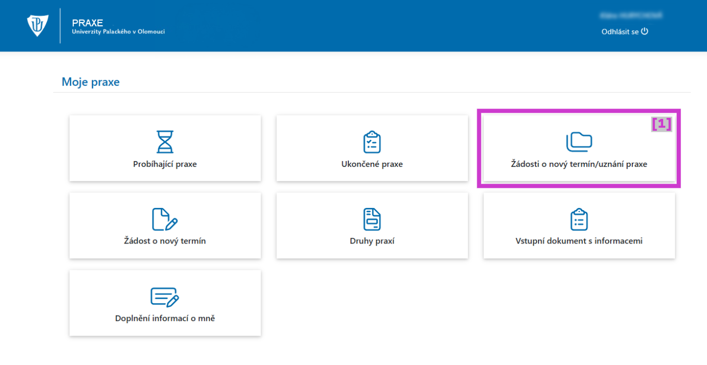707x365 pixels.
Task: Click the PRAXE title in the header
Action: pyautogui.click(x=88, y=23)
